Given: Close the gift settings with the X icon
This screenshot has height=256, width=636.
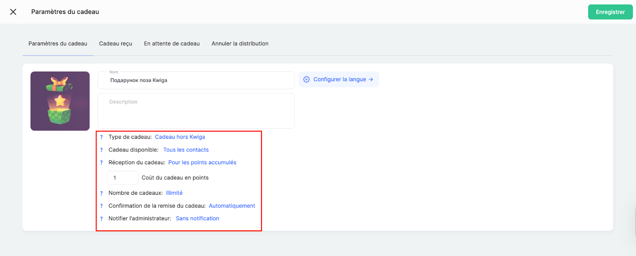Looking at the screenshot, I should pos(13,12).
